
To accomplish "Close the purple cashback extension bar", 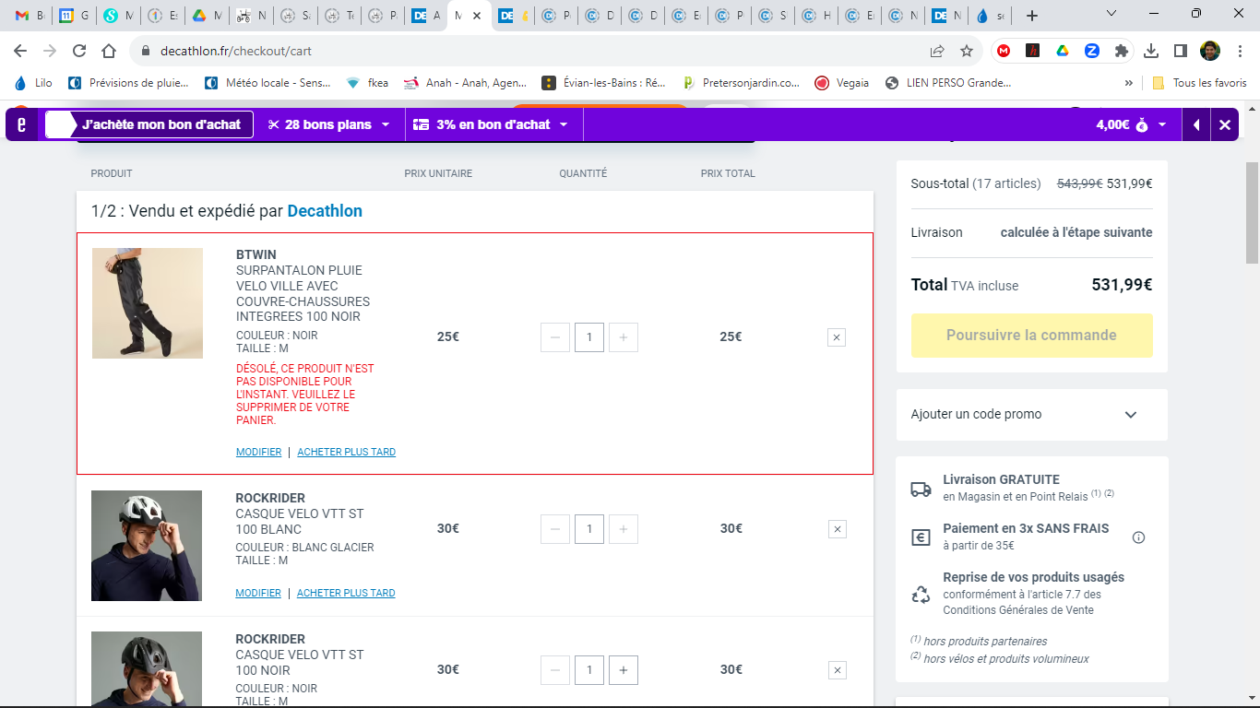I will [1224, 125].
